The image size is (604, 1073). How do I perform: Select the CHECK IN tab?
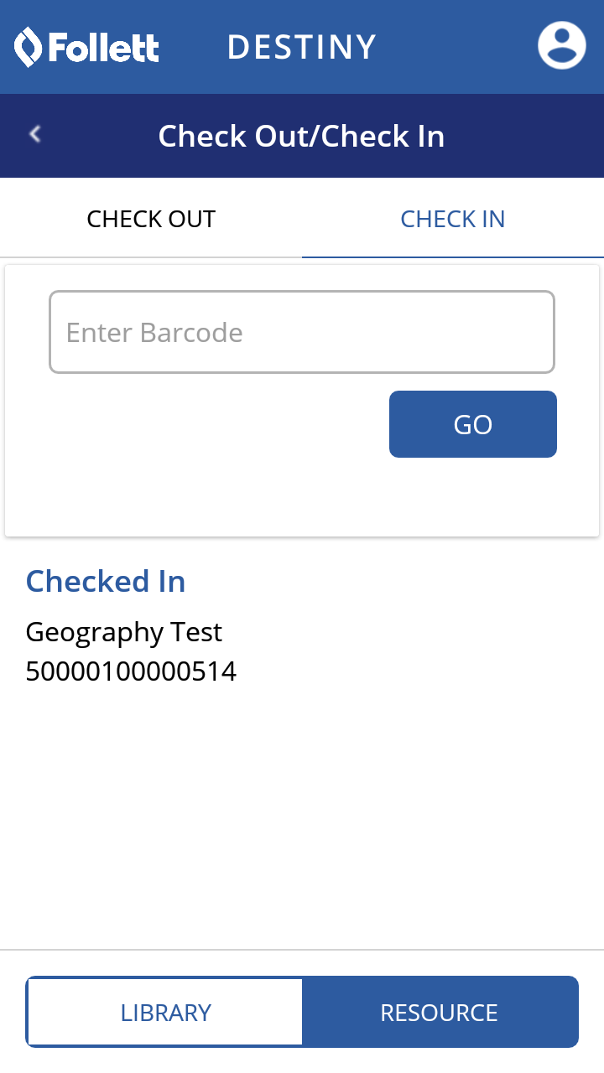coord(452,219)
